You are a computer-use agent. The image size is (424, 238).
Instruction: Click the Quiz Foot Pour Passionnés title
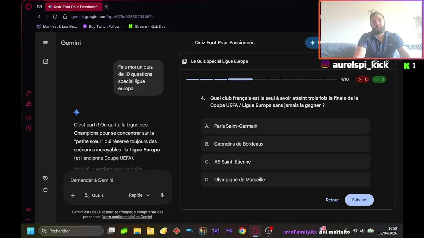coord(225,43)
